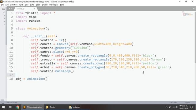Open the Selection menu

(14, 5)
